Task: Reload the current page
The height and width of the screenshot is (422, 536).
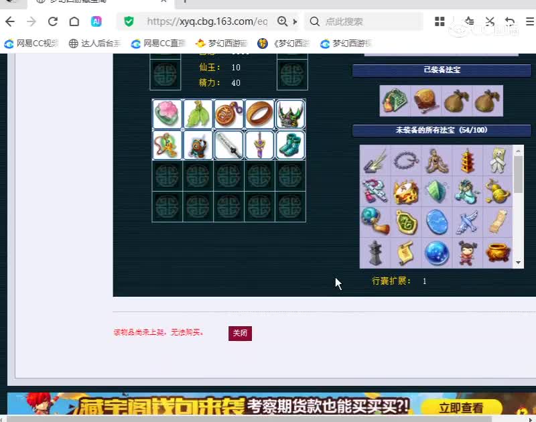Action: point(53,21)
